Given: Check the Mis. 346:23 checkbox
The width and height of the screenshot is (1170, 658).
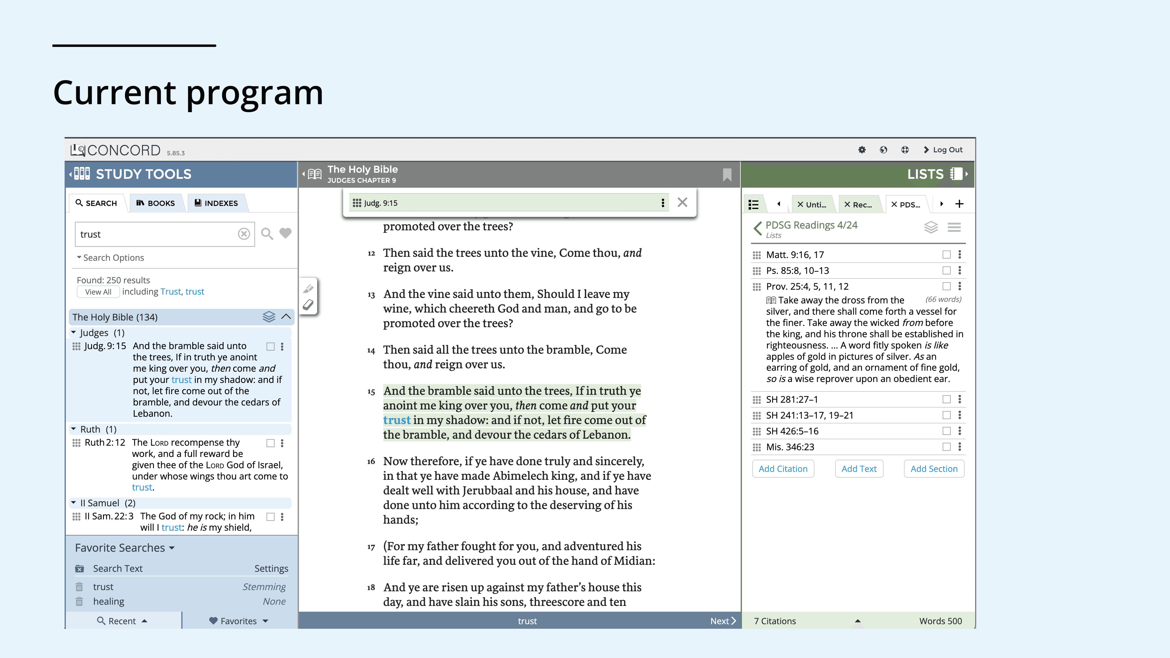Looking at the screenshot, I should 947,447.
